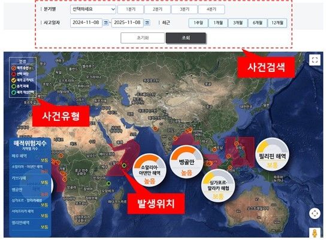Focus the end date field 2025-11-08

click(128, 23)
